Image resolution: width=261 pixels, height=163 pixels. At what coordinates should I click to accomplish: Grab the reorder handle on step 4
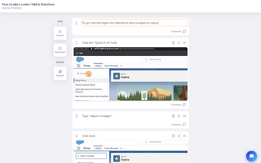tap(184, 136)
